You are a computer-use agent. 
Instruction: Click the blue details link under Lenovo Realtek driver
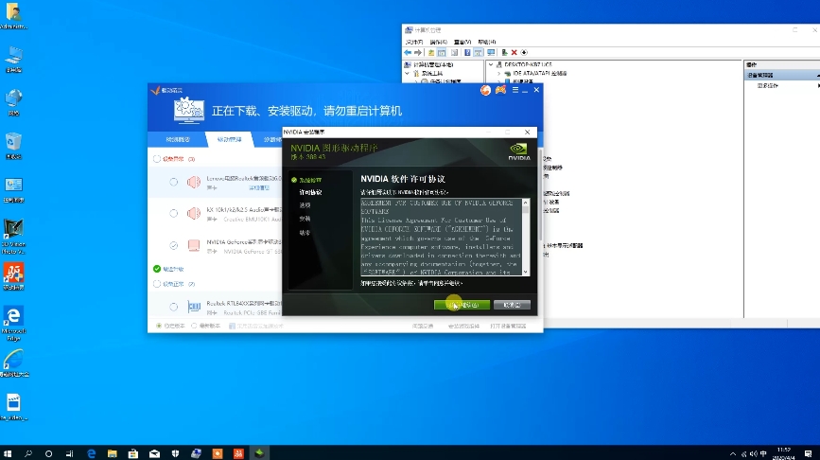(x=259, y=187)
